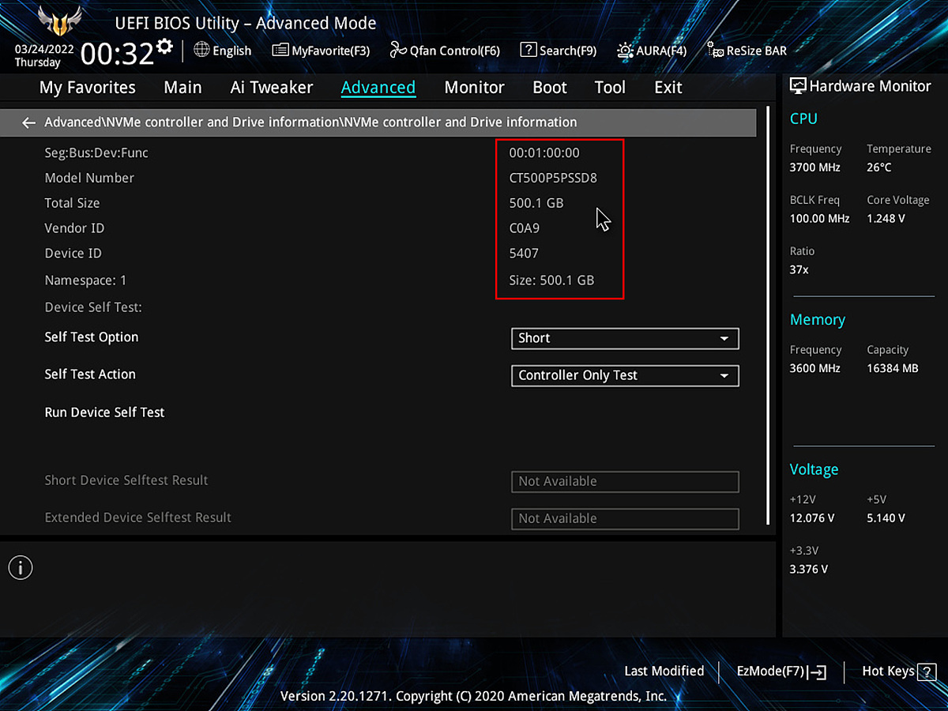Open the Exit tab

668,88
